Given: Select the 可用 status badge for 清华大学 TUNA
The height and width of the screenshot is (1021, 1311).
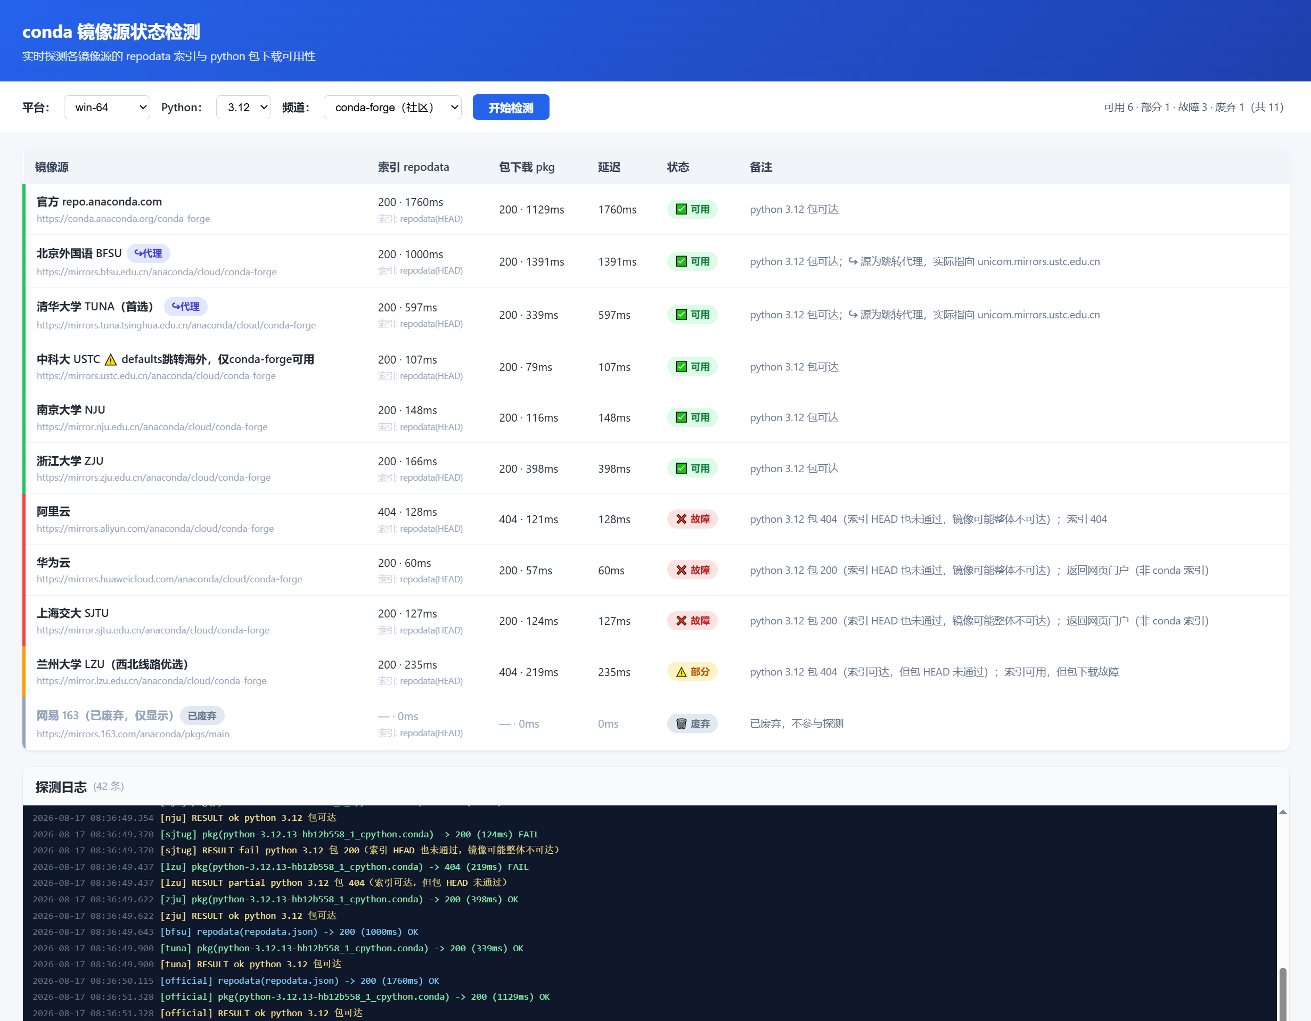Looking at the screenshot, I should pos(692,315).
